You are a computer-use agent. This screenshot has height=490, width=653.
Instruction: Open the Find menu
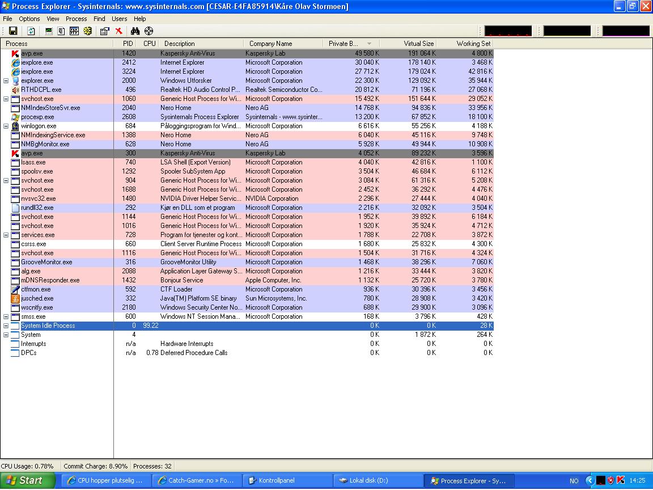tap(99, 19)
